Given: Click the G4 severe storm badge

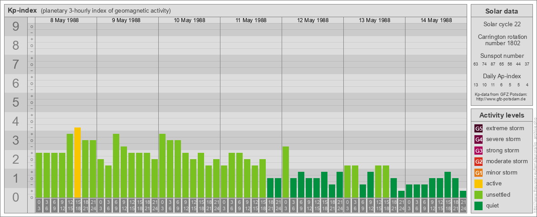Looking at the screenshot, I should point(478,139).
